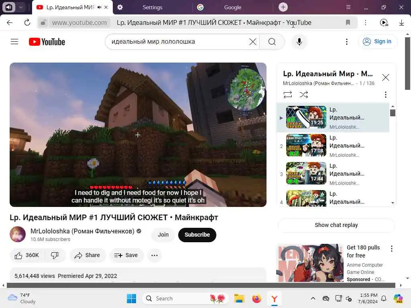Open clock showing 1:55 PM
The image size is (411, 308).
tap(368, 298)
